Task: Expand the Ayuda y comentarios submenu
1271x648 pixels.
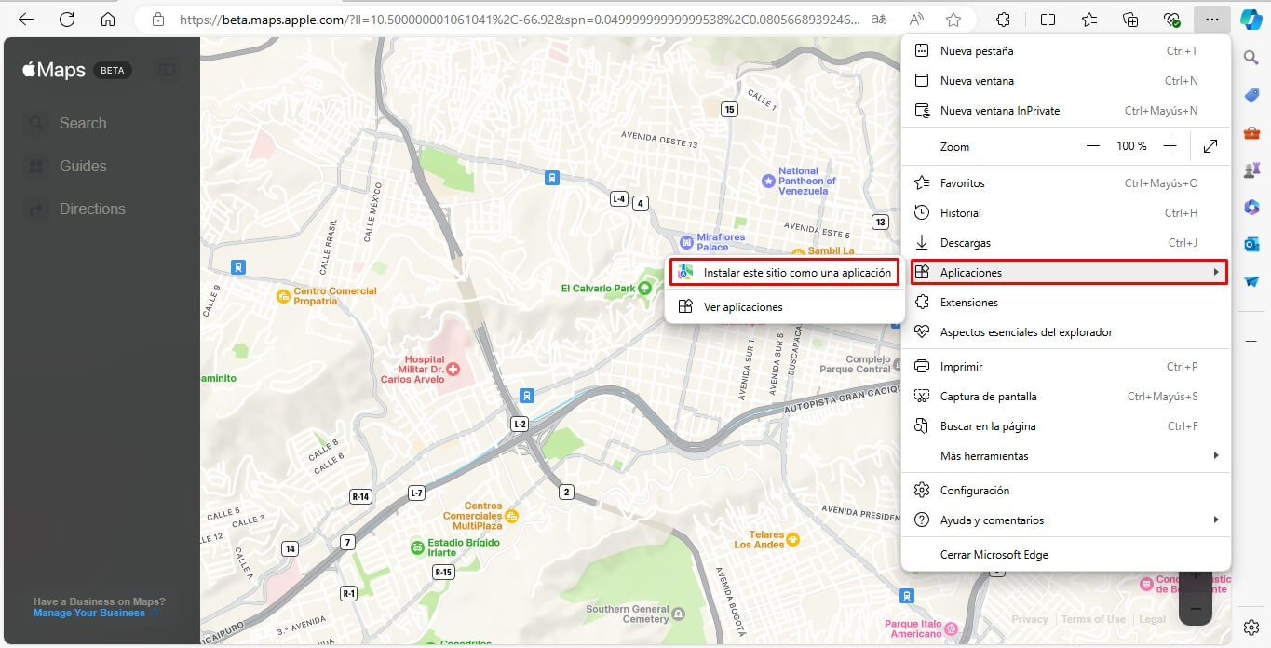Action: (x=1066, y=520)
